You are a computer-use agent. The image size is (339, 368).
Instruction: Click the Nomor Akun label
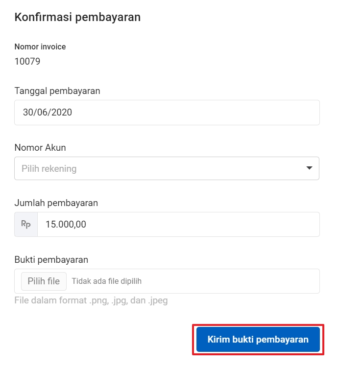40,147
